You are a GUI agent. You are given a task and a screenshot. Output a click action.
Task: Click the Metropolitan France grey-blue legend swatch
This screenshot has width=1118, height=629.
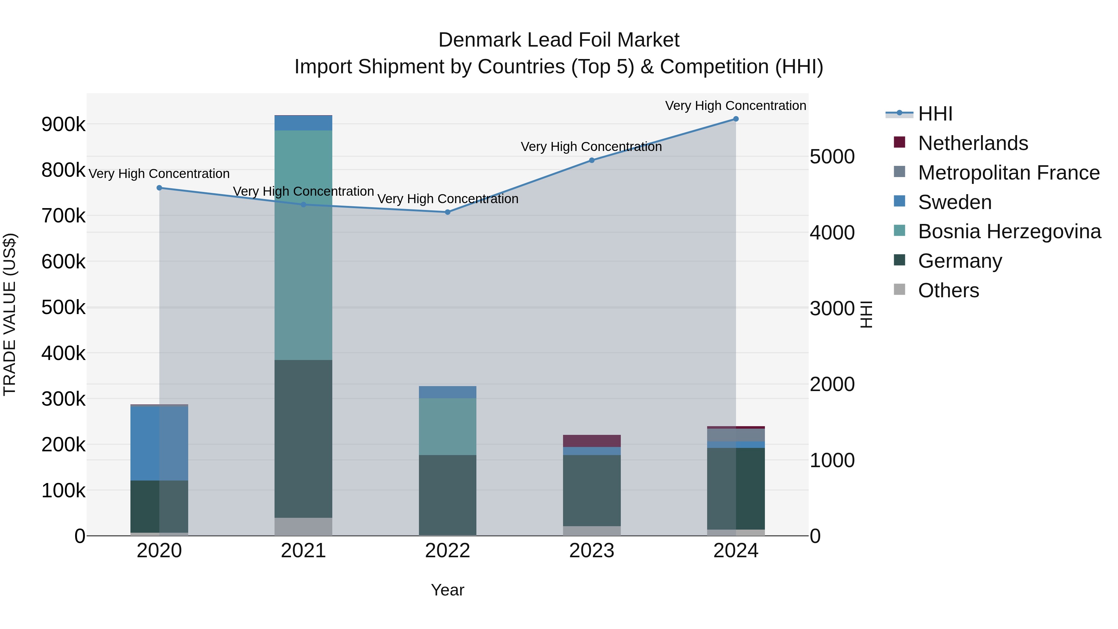pos(900,171)
